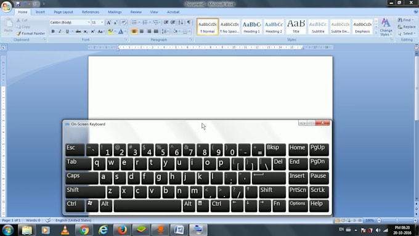Toggle underline formatting
Viewport: 419px width, 236px height.
tap(67, 31)
